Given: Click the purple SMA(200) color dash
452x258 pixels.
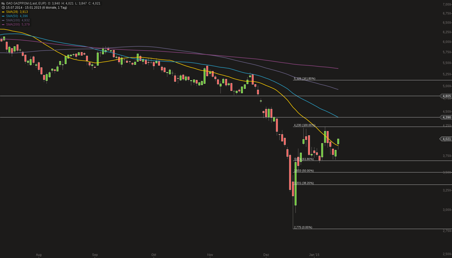Looking at the screenshot, I should coord(3,24).
